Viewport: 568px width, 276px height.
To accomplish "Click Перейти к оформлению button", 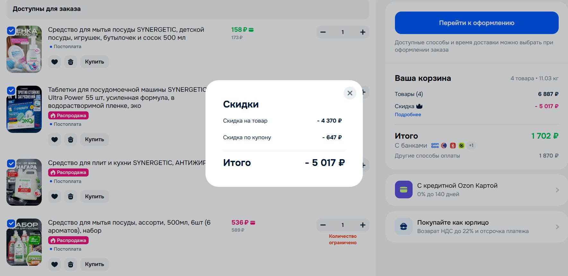I will point(476,23).
